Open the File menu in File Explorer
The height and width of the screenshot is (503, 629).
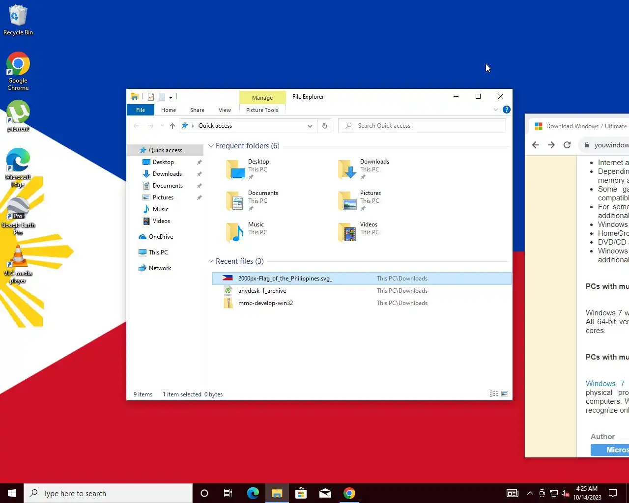(x=141, y=110)
